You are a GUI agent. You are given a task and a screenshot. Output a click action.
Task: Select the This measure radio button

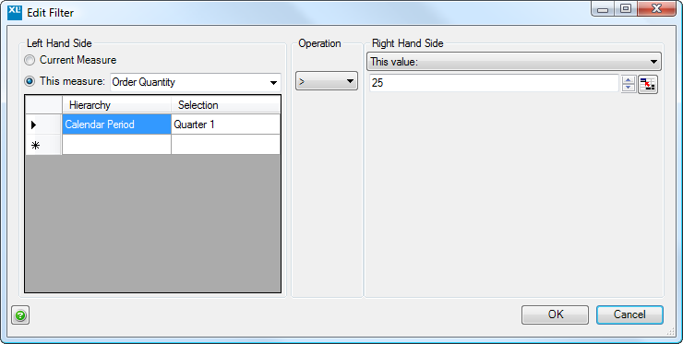pyautogui.click(x=30, y=81)
